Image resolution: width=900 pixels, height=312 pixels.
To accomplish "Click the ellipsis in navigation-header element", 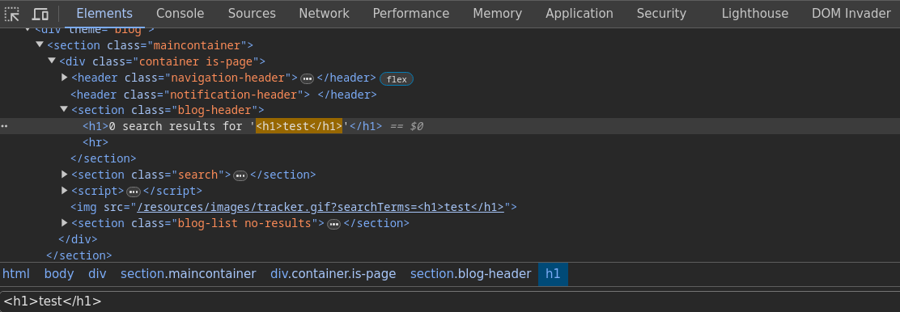I will tap(307, 78).
